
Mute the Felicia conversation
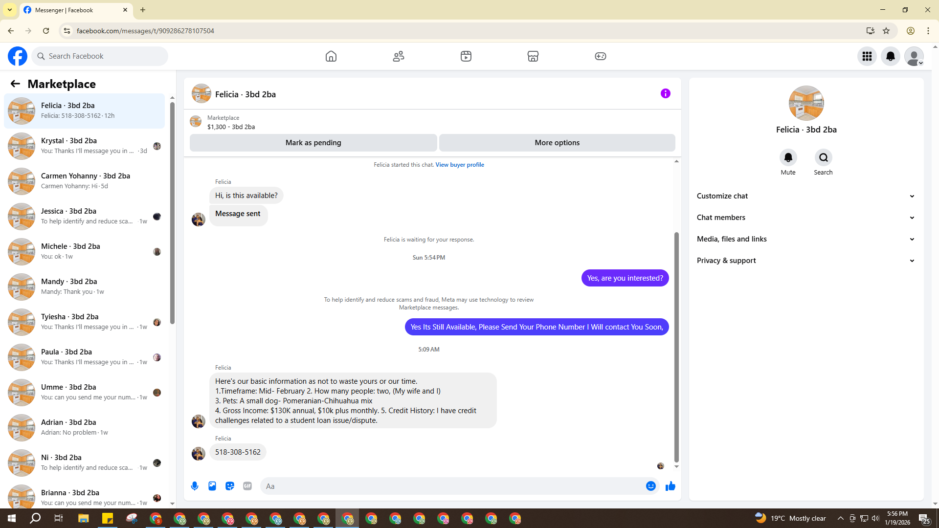point(788,158)
